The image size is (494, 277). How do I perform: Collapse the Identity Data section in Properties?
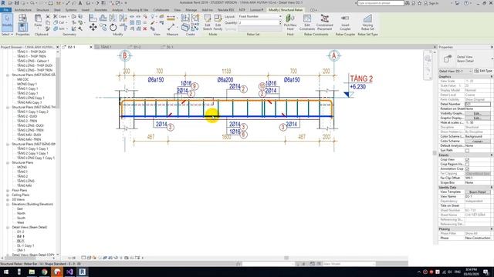pyautogui.click(x=492, y=187)
